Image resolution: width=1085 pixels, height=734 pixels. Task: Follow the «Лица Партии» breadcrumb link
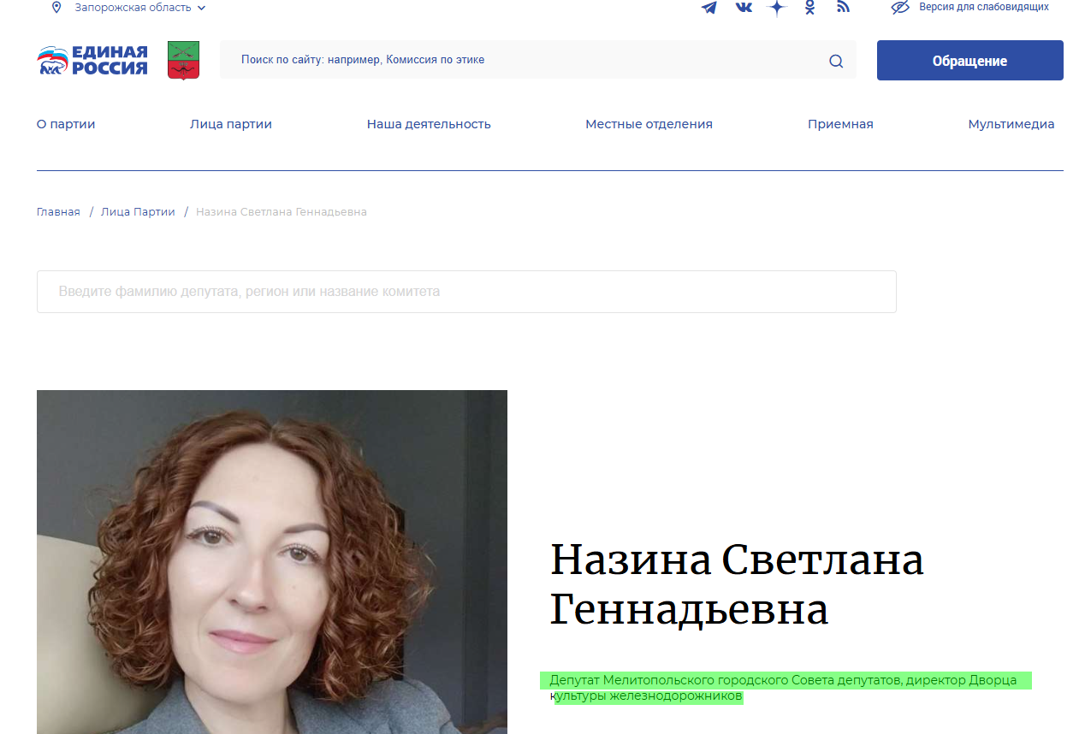point(138,211)
